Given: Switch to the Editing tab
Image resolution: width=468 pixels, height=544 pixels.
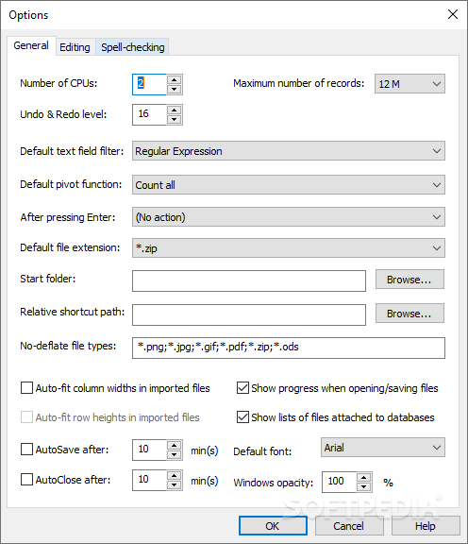Looking at the screenshot, I should 75,47.
